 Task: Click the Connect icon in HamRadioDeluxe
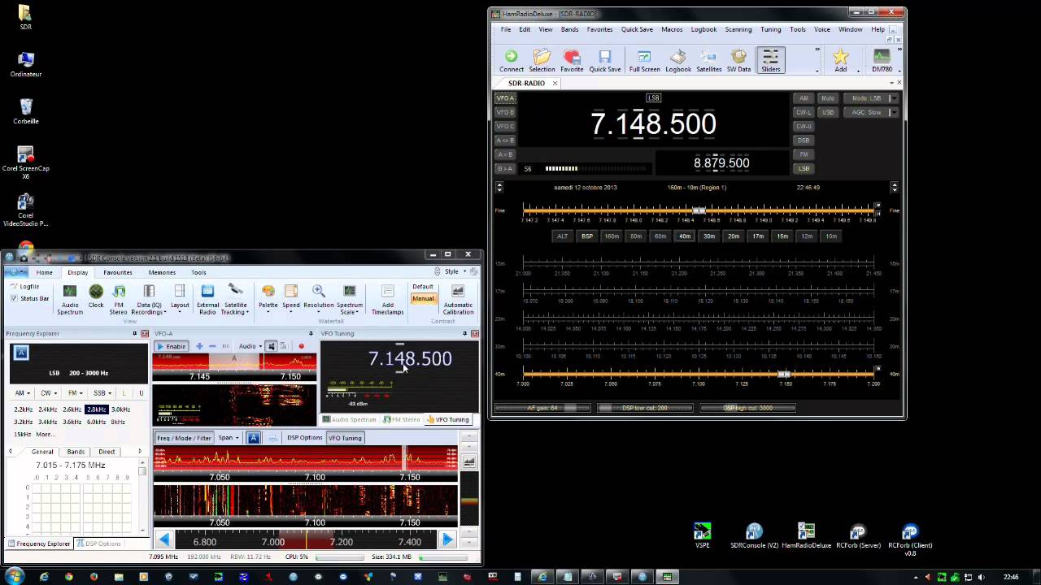(x=511, y=60)
